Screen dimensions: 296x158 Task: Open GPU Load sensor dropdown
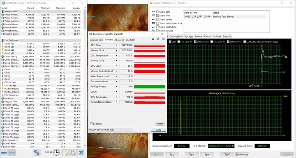tap(116, 66)
